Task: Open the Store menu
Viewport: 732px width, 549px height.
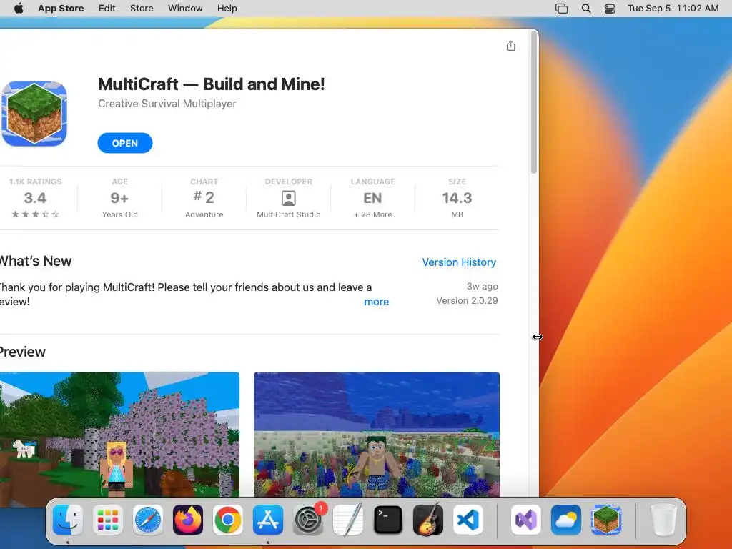Action: pyautogui.click(x=142, y=9)
